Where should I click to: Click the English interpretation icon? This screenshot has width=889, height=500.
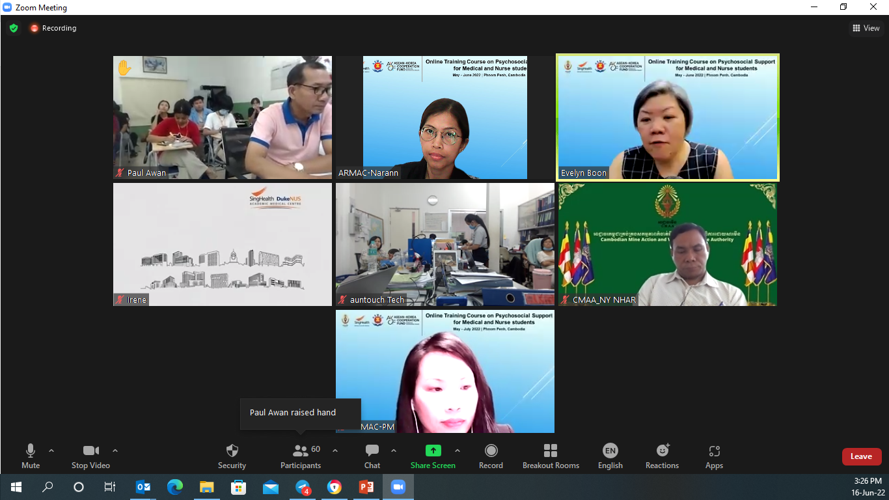[610, 456]
